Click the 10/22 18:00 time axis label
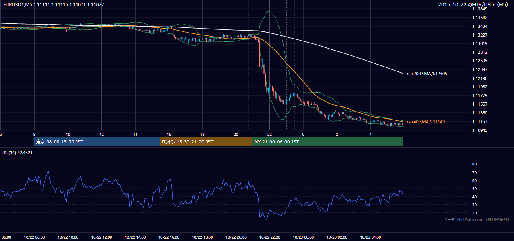 202,237
